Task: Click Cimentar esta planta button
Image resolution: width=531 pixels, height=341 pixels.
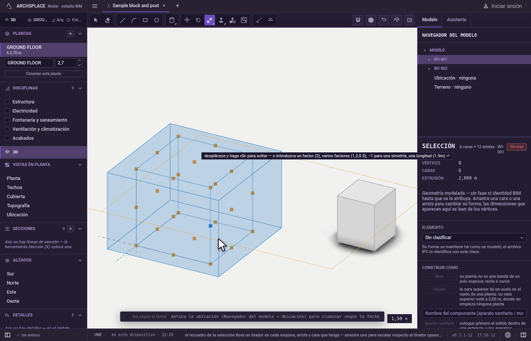Action: (x=43, y=74)
